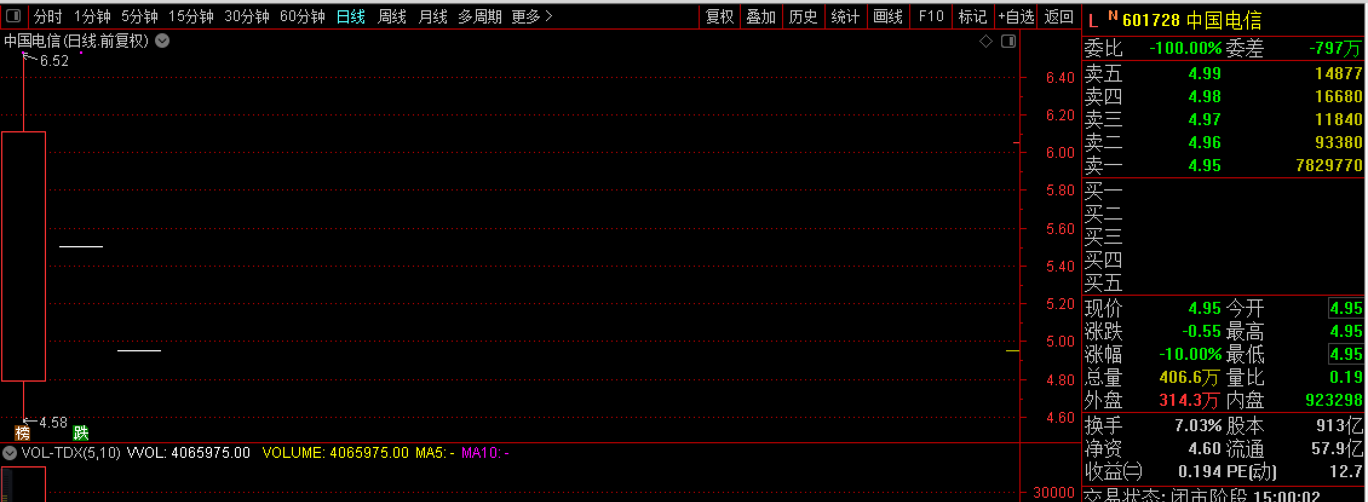Click the 总量 total volume 406.6万
The image size is (1368, 502).
[x=1189, y=377]
